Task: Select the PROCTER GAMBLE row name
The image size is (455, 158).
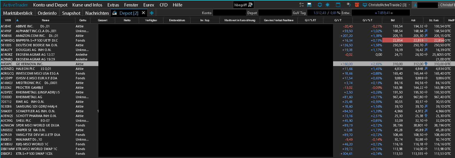Action: pyautogui.click(x=29, y=88)
